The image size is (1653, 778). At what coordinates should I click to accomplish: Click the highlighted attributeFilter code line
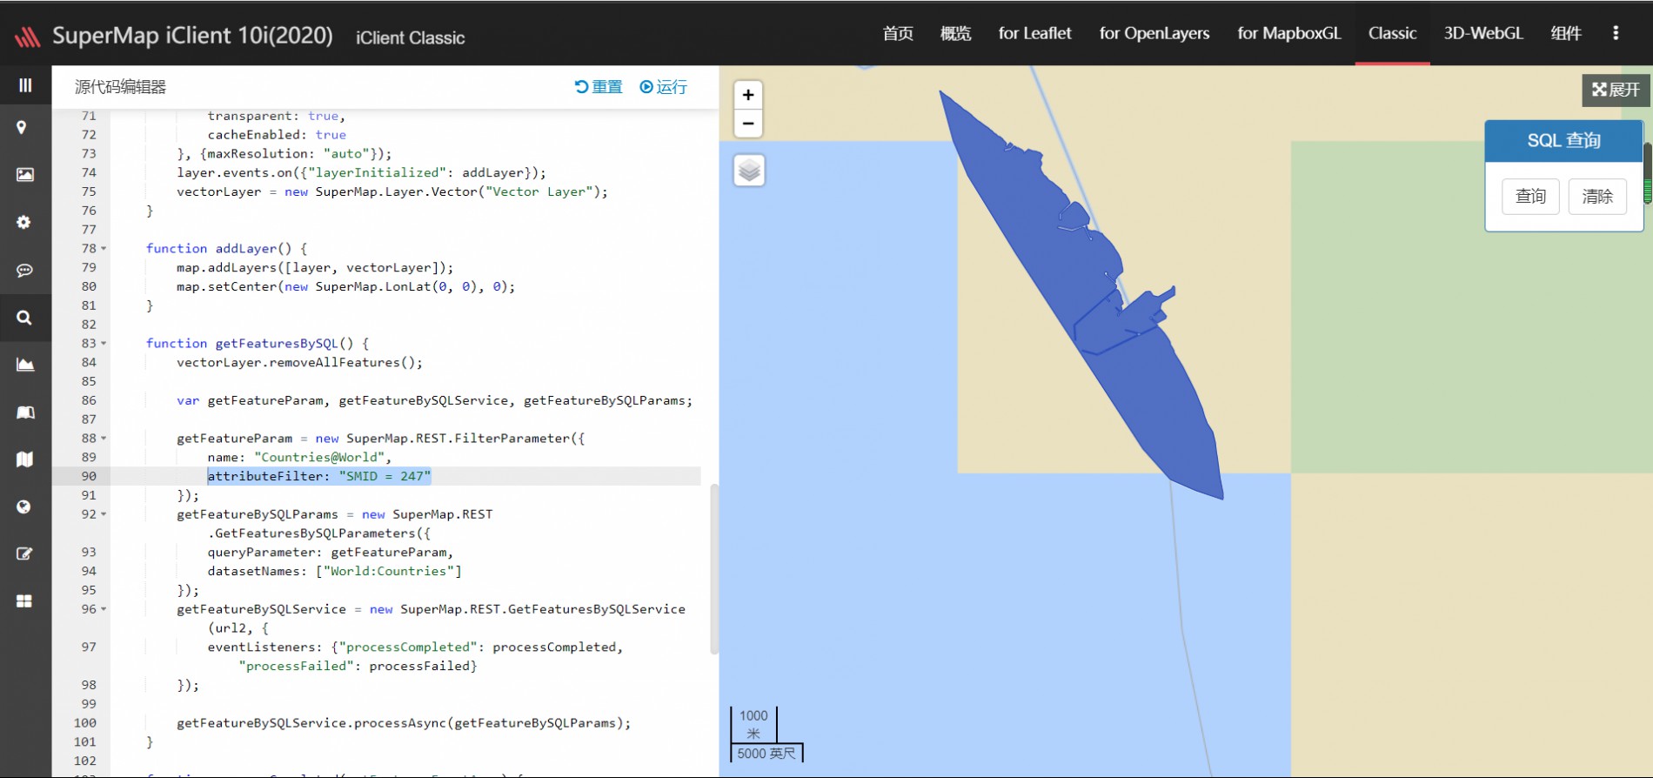coord(318,476)
